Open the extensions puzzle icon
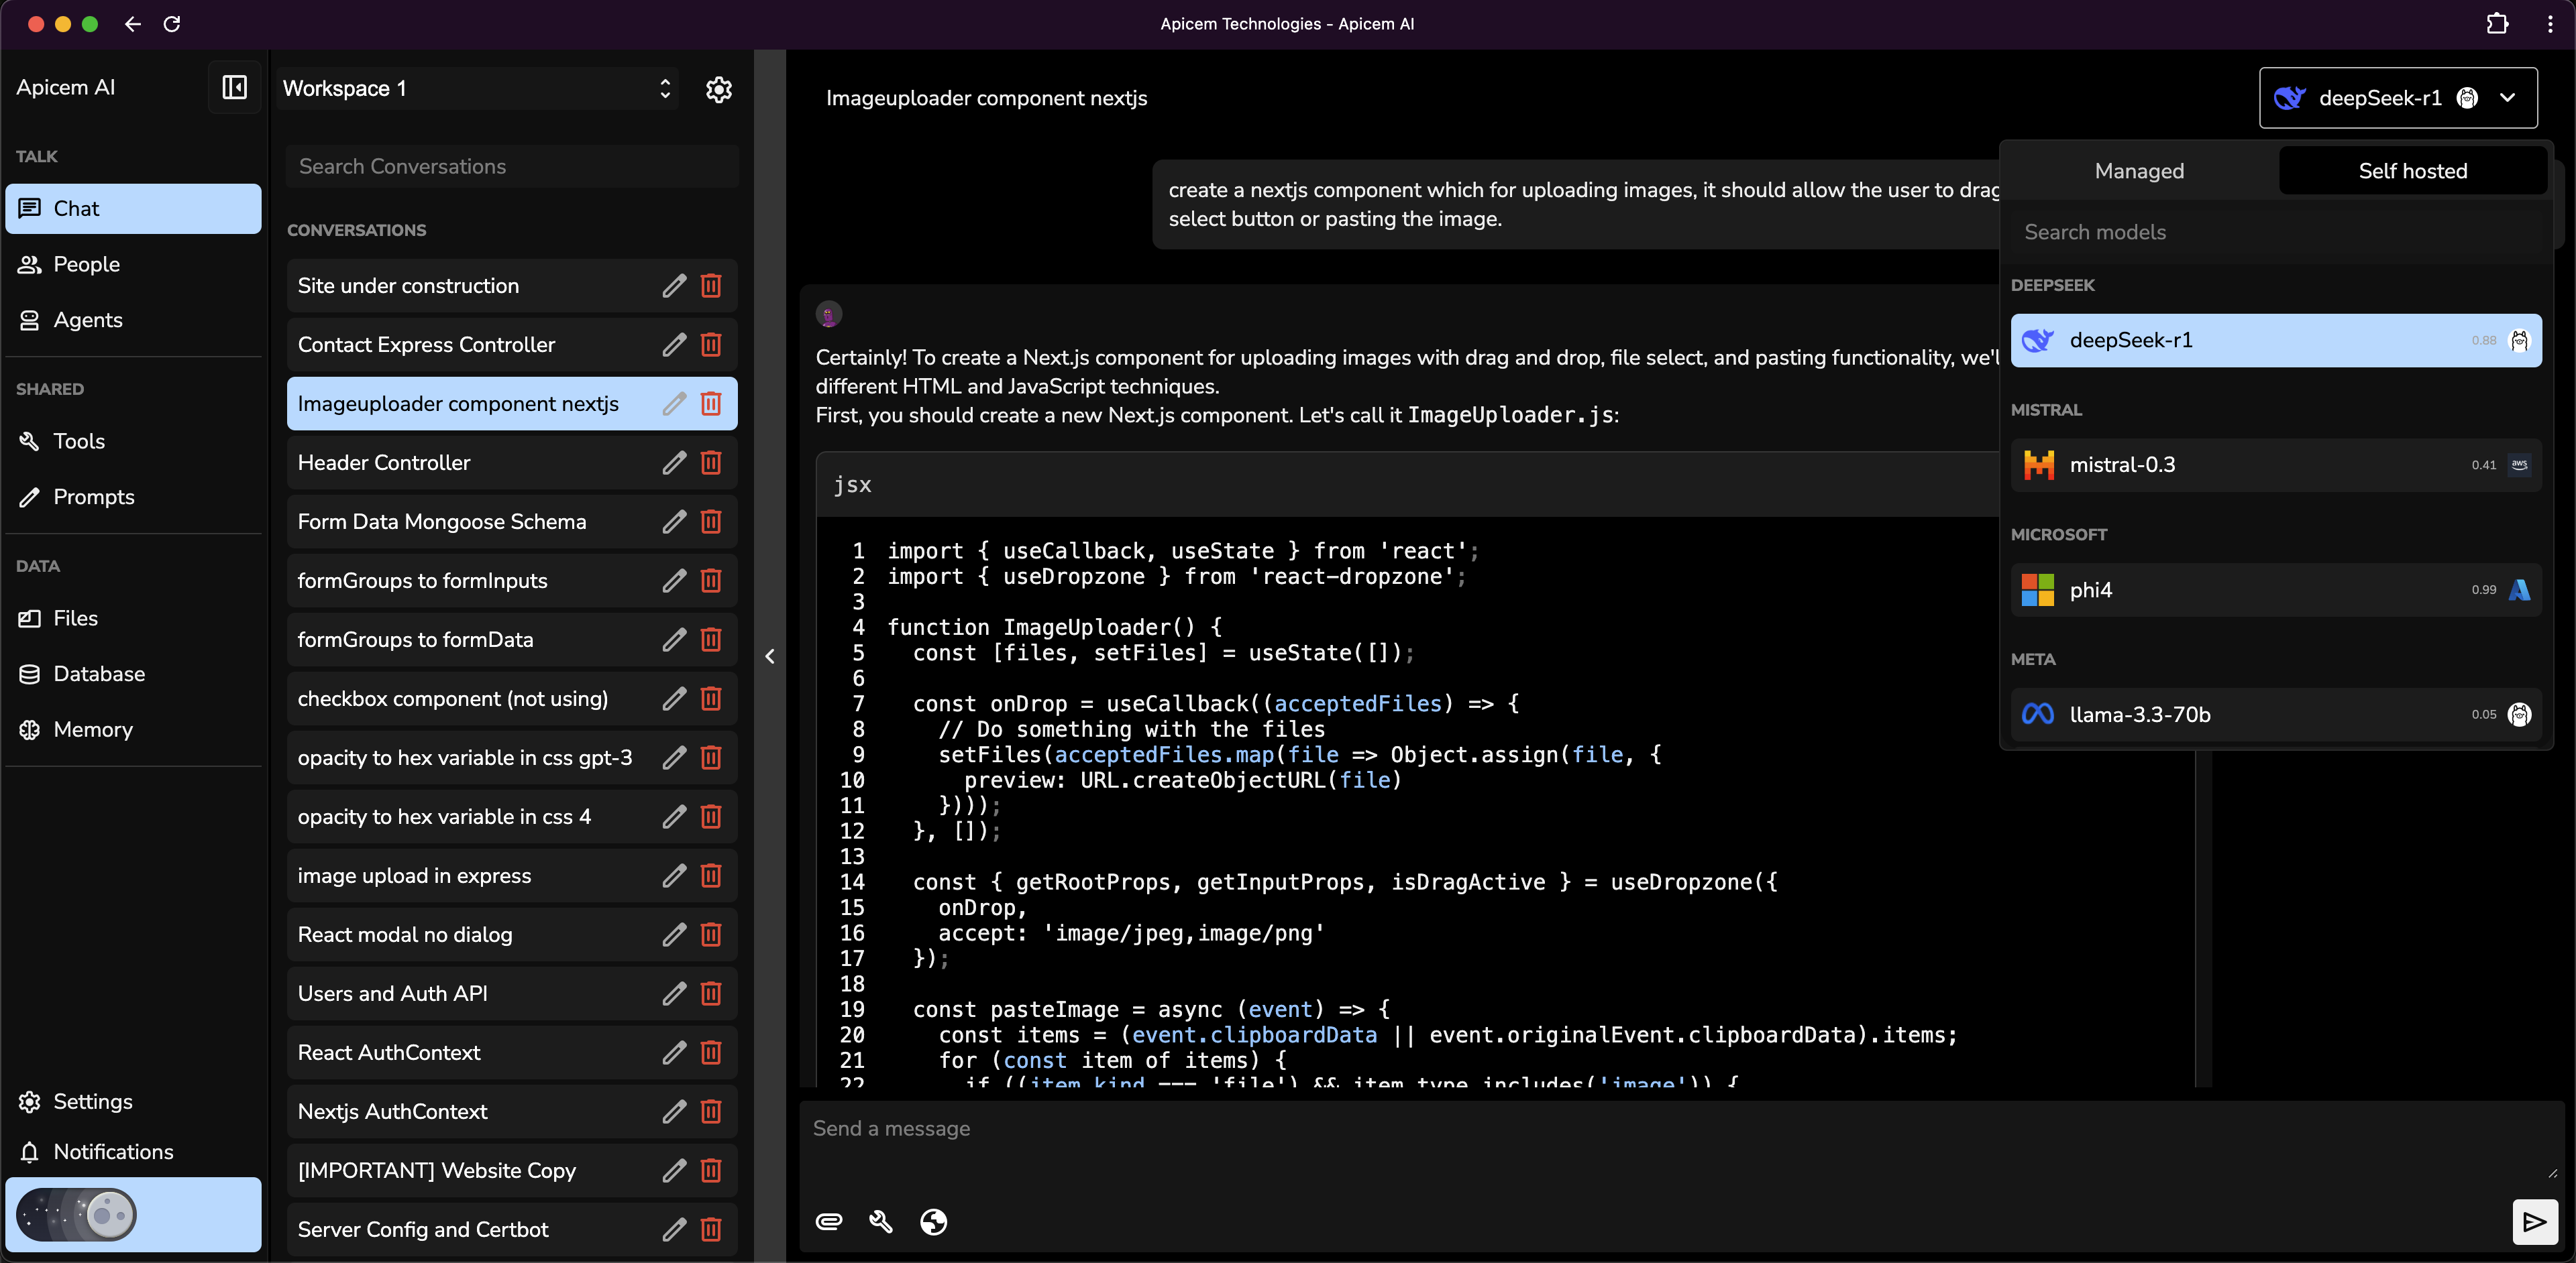This screenshot has height=1263, width=2576. (2497, 23)
